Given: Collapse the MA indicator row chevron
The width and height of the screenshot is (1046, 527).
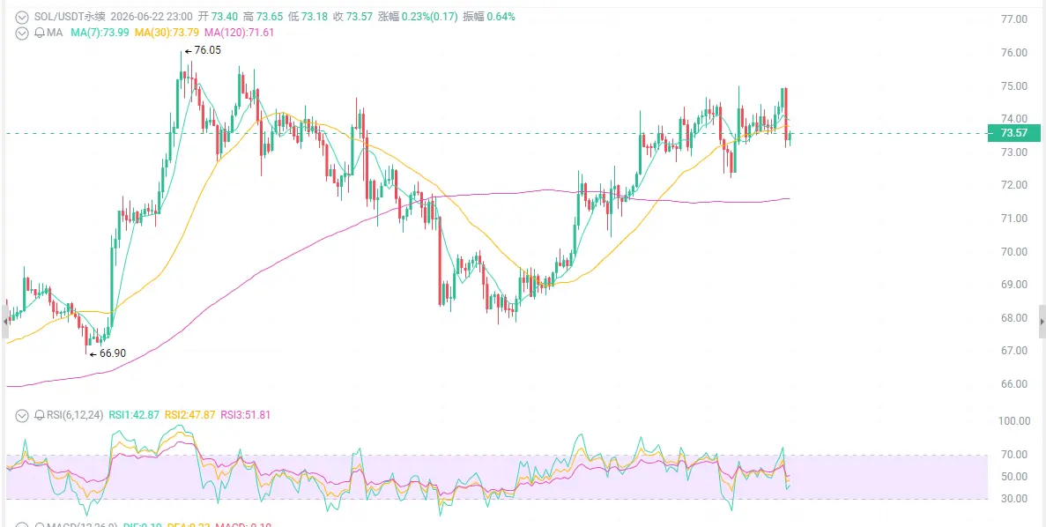Looking at the screenshot, I should (22, 32).
